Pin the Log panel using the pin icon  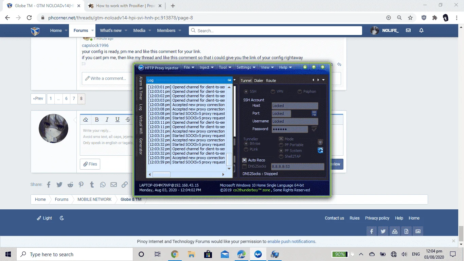pyautogui.click(x=229, y=80)
